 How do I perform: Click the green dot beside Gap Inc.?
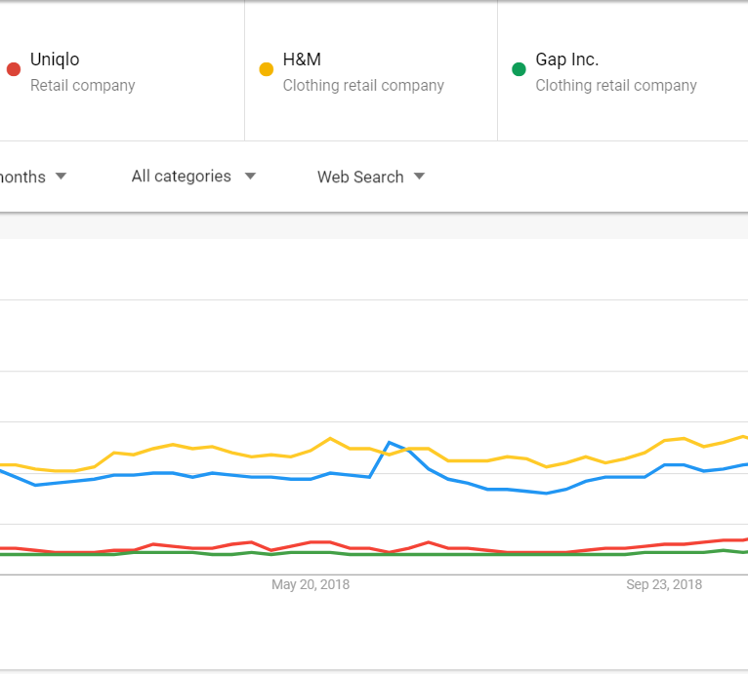(x=519, y=69)
